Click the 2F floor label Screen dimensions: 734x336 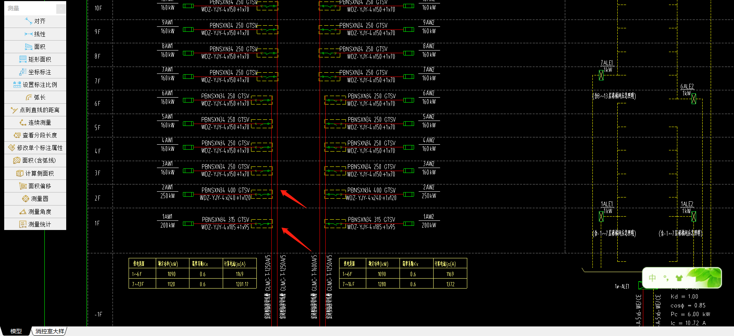coord(98,198)
